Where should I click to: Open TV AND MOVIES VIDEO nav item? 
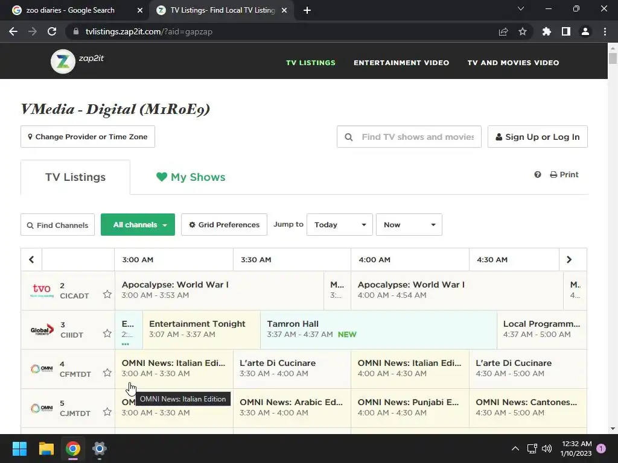tap(513, 63)
